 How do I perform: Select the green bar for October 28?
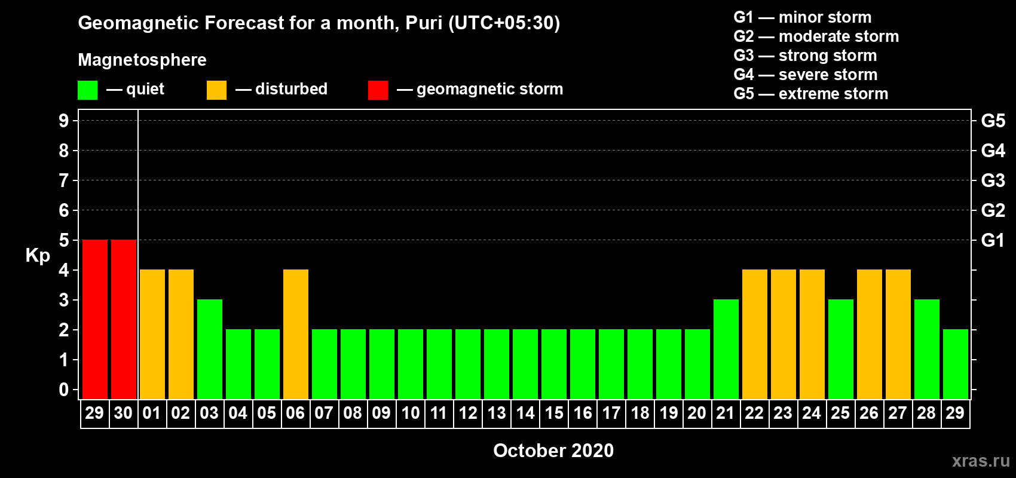[927, 350]
